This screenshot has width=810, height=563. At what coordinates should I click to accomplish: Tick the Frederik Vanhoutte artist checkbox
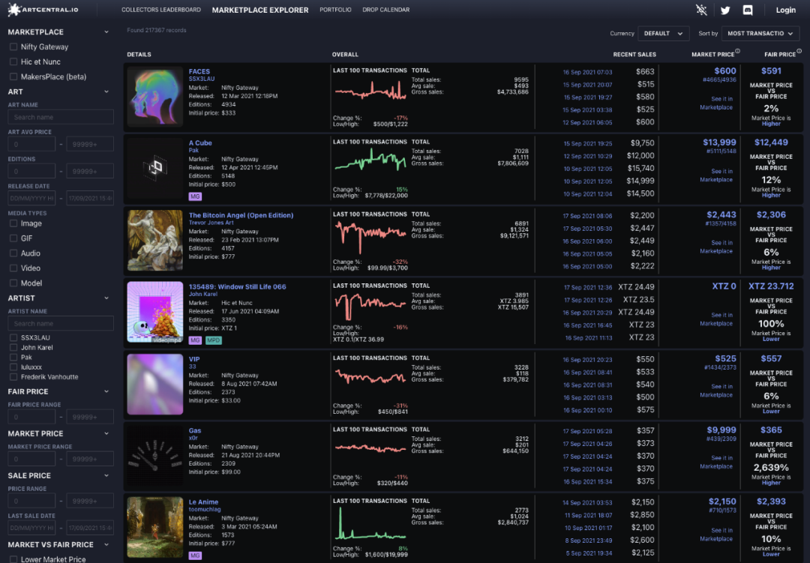click(13, 376)
